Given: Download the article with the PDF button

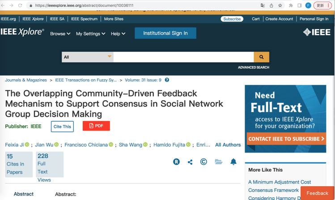Looking at the screenshot, I should [96, 126].
